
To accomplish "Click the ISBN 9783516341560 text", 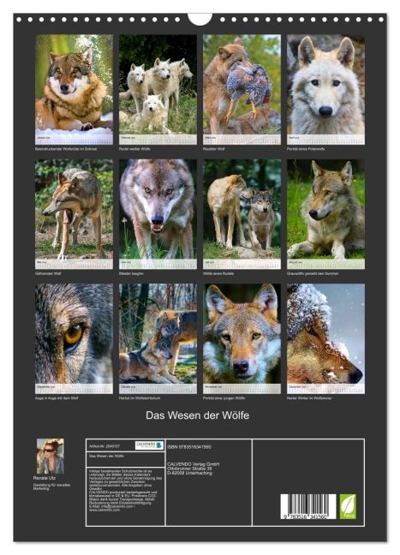I will (x=189, y=447).
